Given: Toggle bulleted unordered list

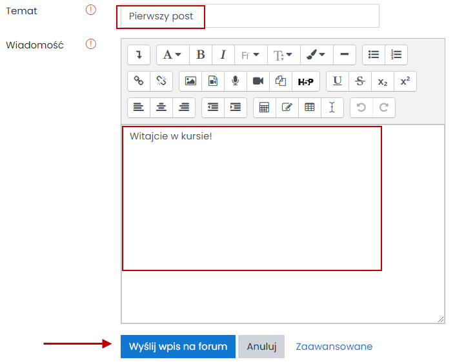Looking at the screenshot, I should coord(374,55).
